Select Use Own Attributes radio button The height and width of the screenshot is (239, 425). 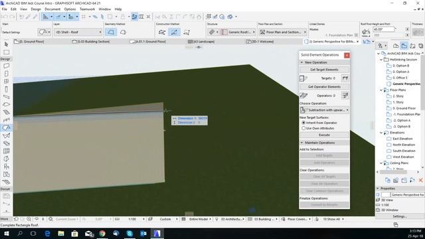click(303, 128)
